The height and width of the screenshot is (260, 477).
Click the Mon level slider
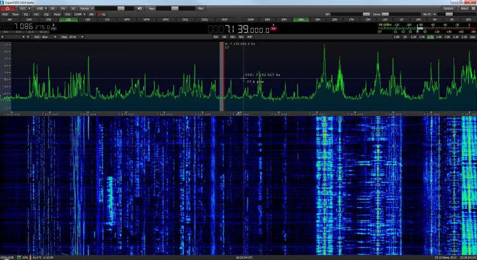(176, 8)
